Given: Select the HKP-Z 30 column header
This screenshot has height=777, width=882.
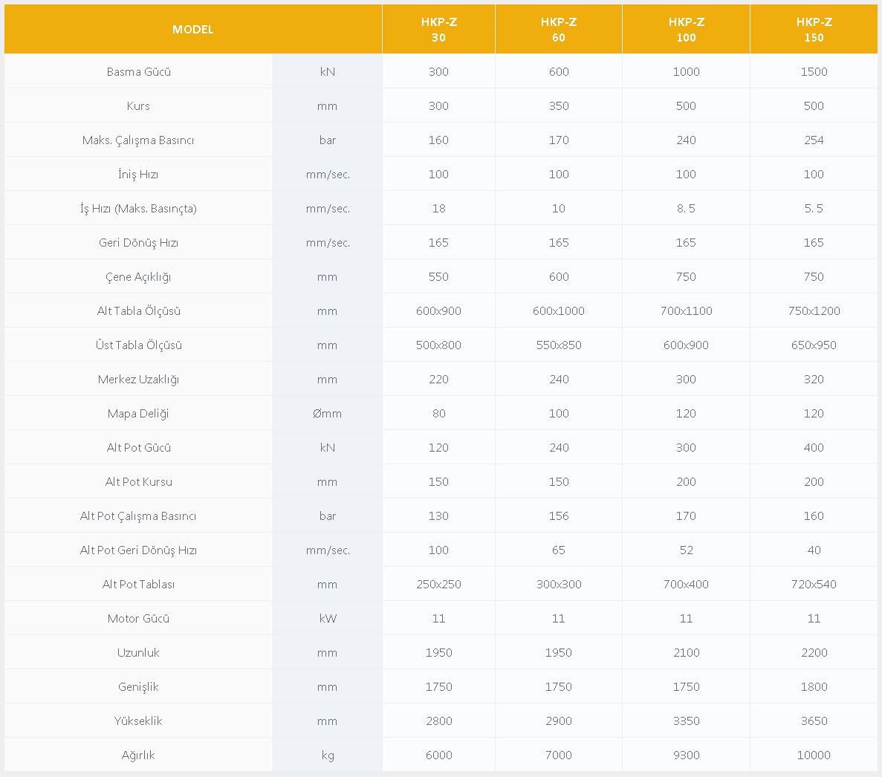Looking at the screenshot, I should (438, 29).
